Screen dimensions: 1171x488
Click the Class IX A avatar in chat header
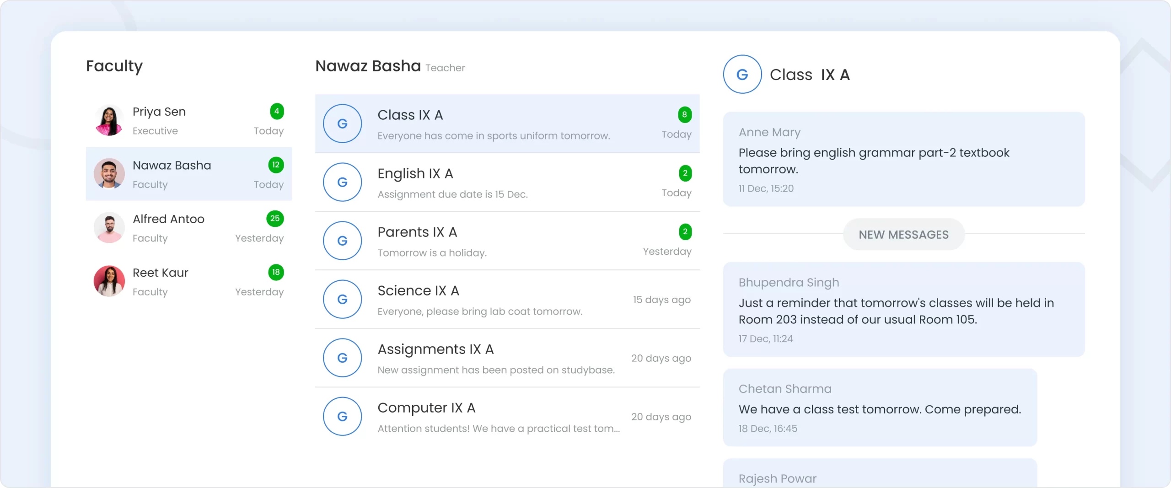click(741, 74)
